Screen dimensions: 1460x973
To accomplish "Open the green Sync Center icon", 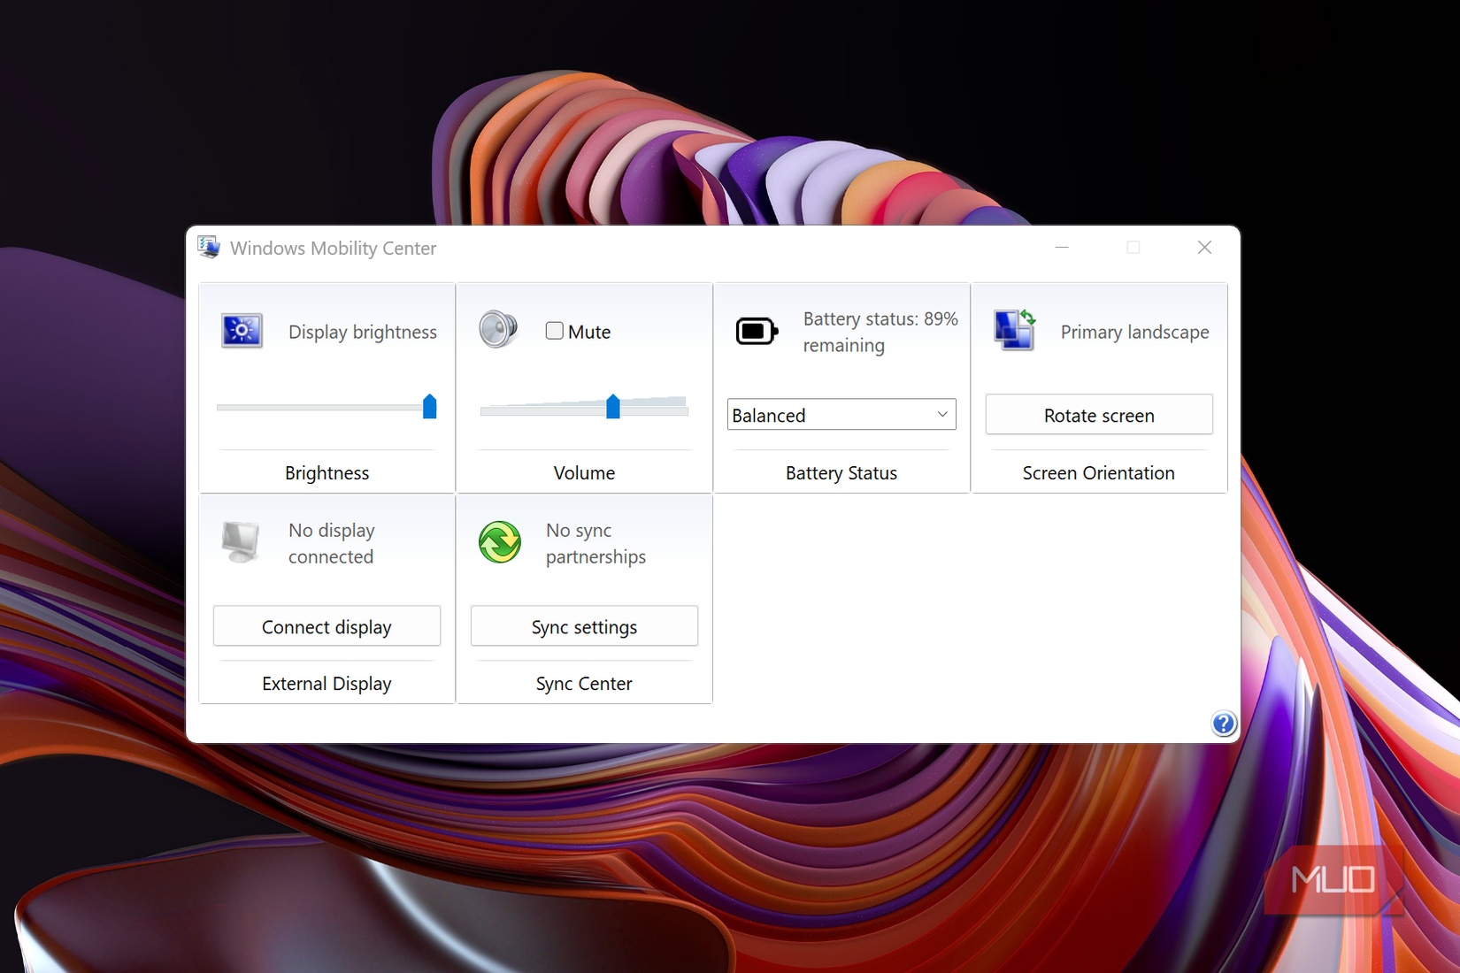I will pyautogui.click(x=500, y=541).
